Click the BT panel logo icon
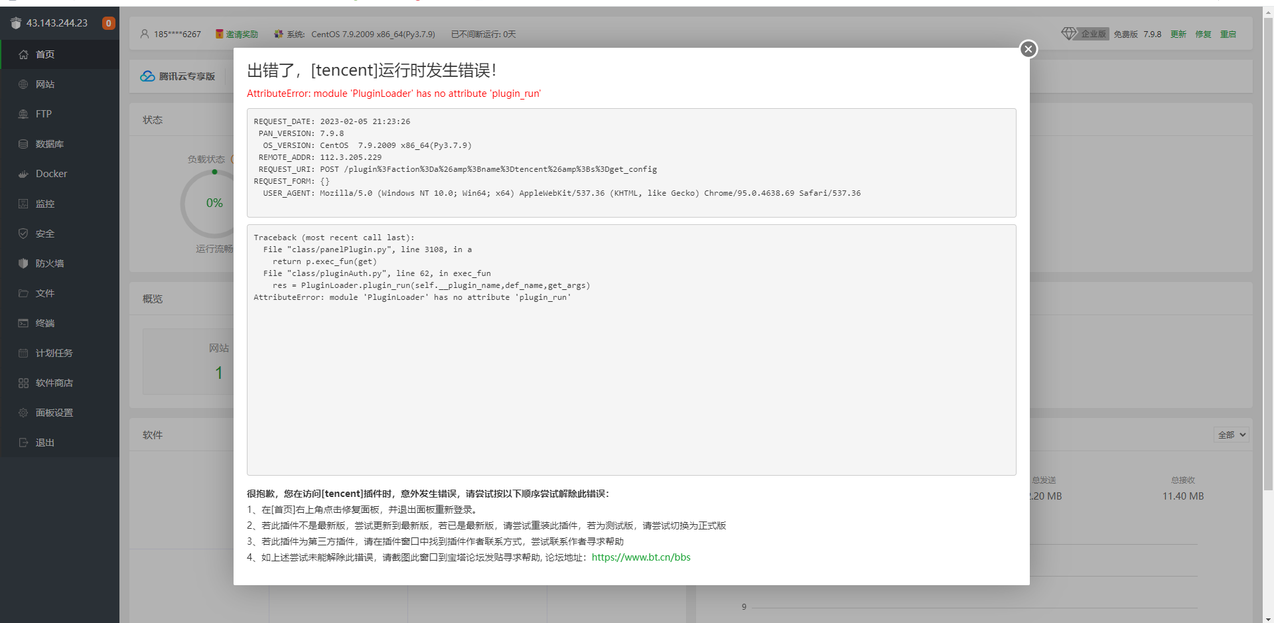The height and width of the screenshot is (623, 1274). pyautogui.click(x=16, y=23)
